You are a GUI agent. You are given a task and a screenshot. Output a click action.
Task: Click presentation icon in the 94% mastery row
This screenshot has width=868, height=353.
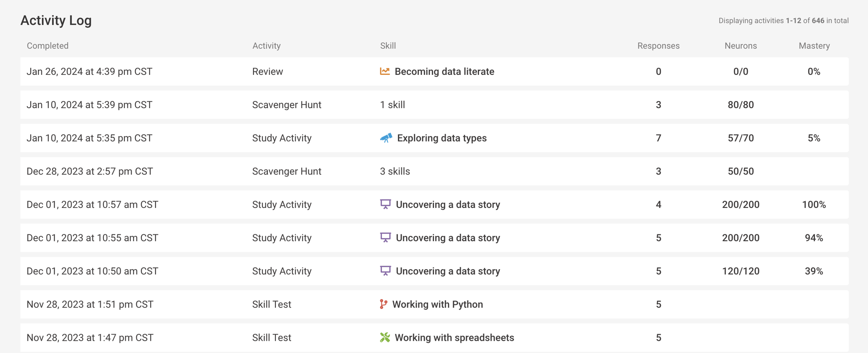[x=385, y=238]
